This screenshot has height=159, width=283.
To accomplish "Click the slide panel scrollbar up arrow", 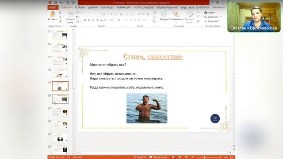I will pyautogui.click(x=73, y=30).
